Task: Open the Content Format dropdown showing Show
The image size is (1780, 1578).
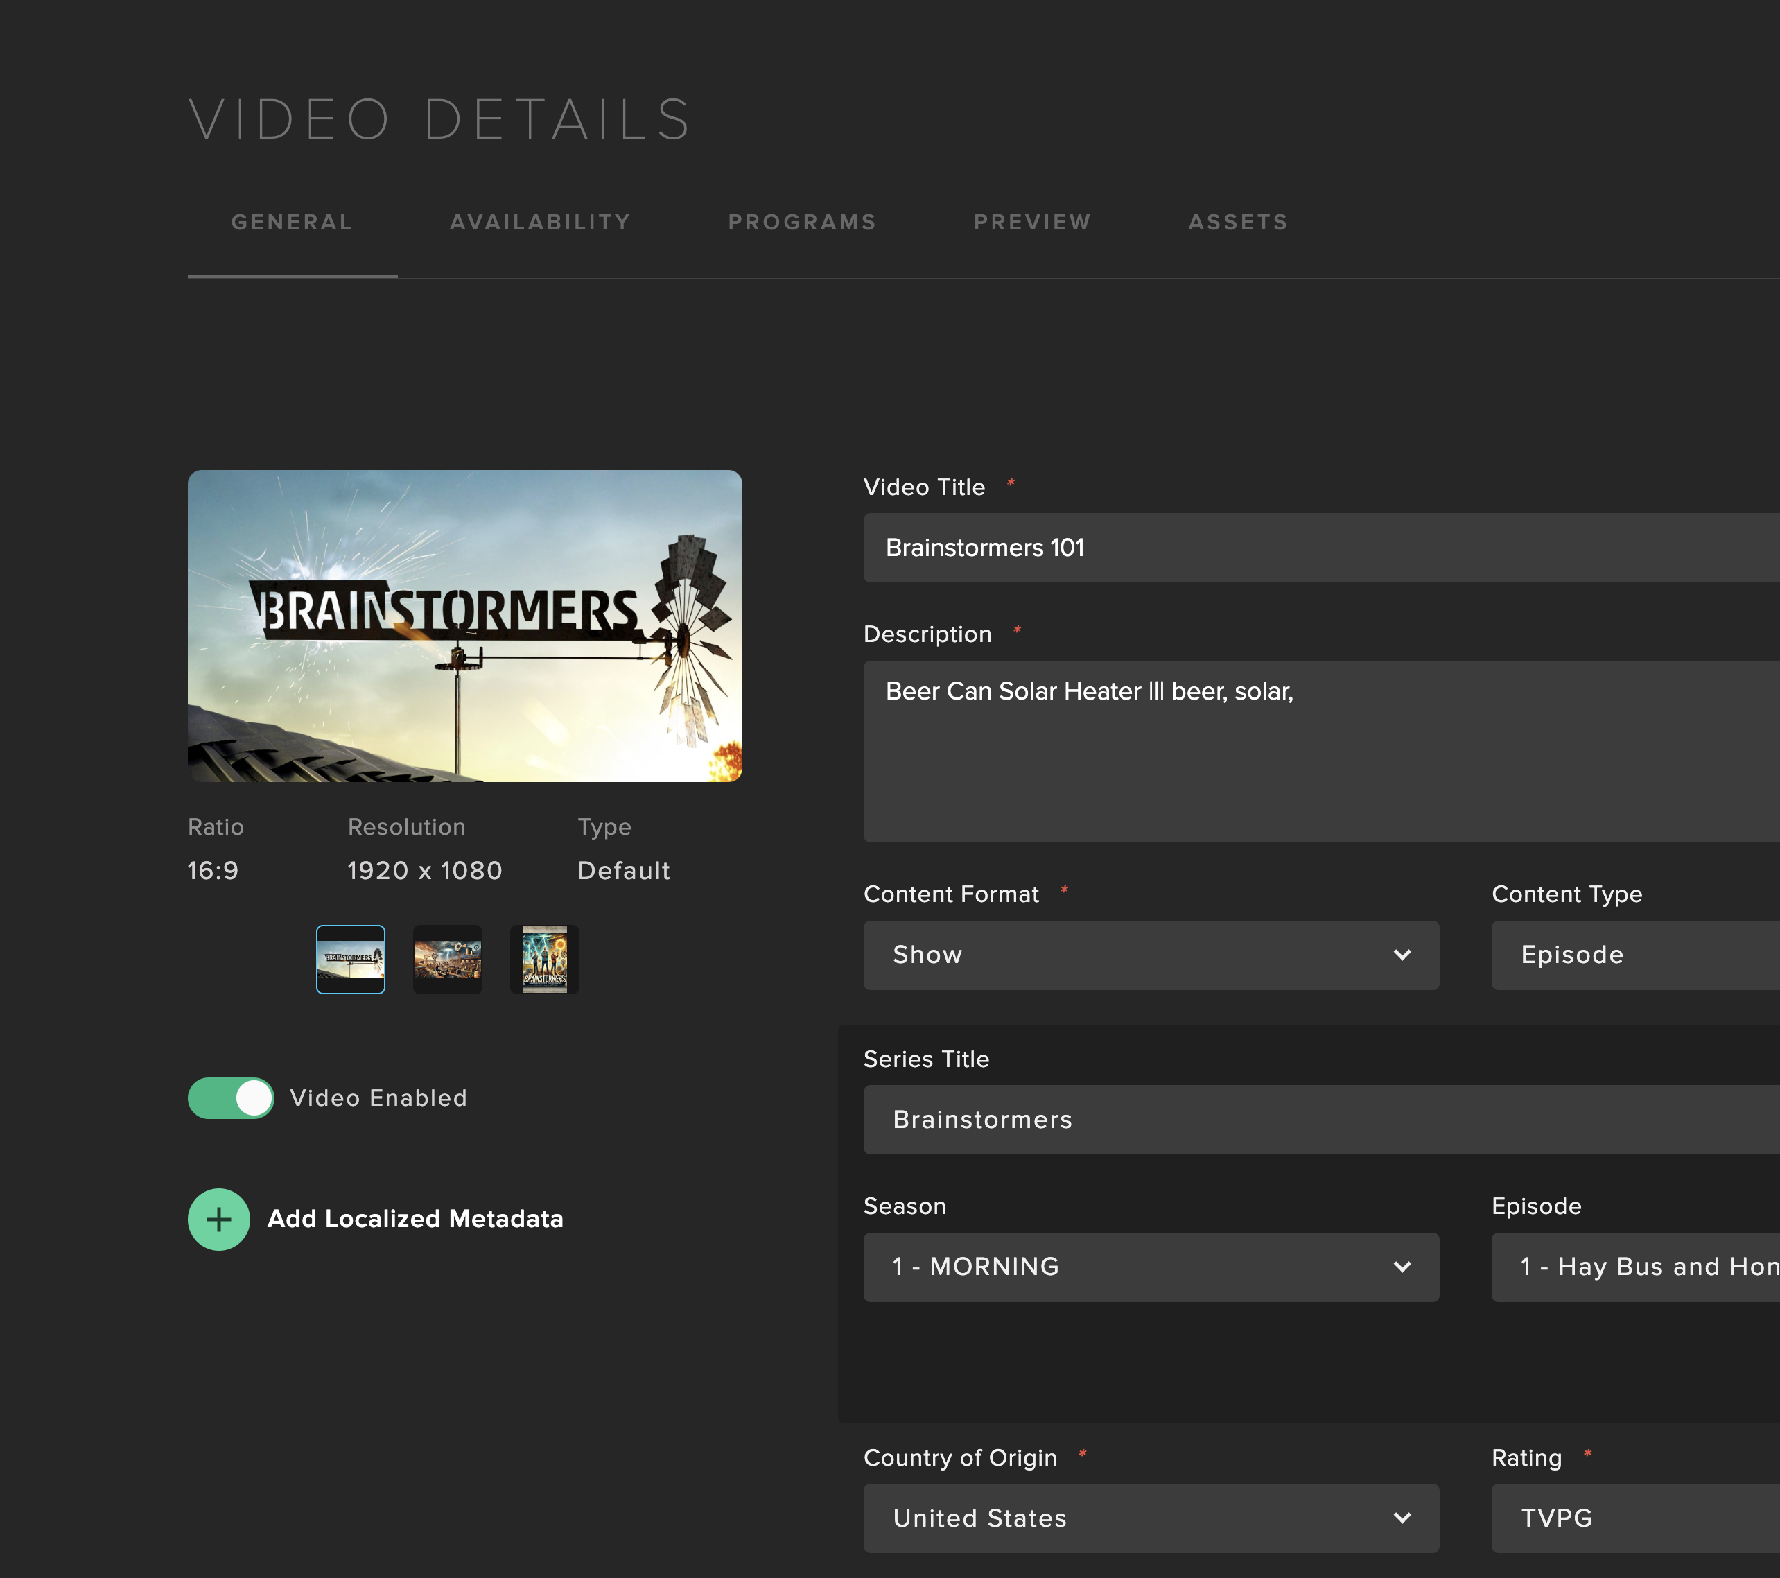Action: [x=1151, y=955]
